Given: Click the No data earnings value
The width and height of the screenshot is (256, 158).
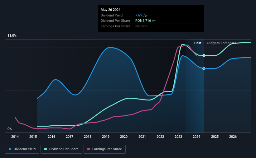Looking at the screenshot, I should click(x=141, y=26).
